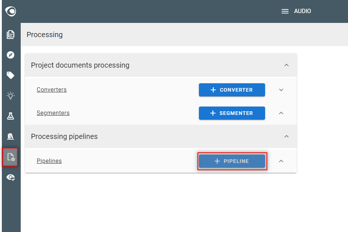Open the books Resources sidebar icon
Image resolution: width=348 pixels, height=232 pixels.
[x=11, y=136]
